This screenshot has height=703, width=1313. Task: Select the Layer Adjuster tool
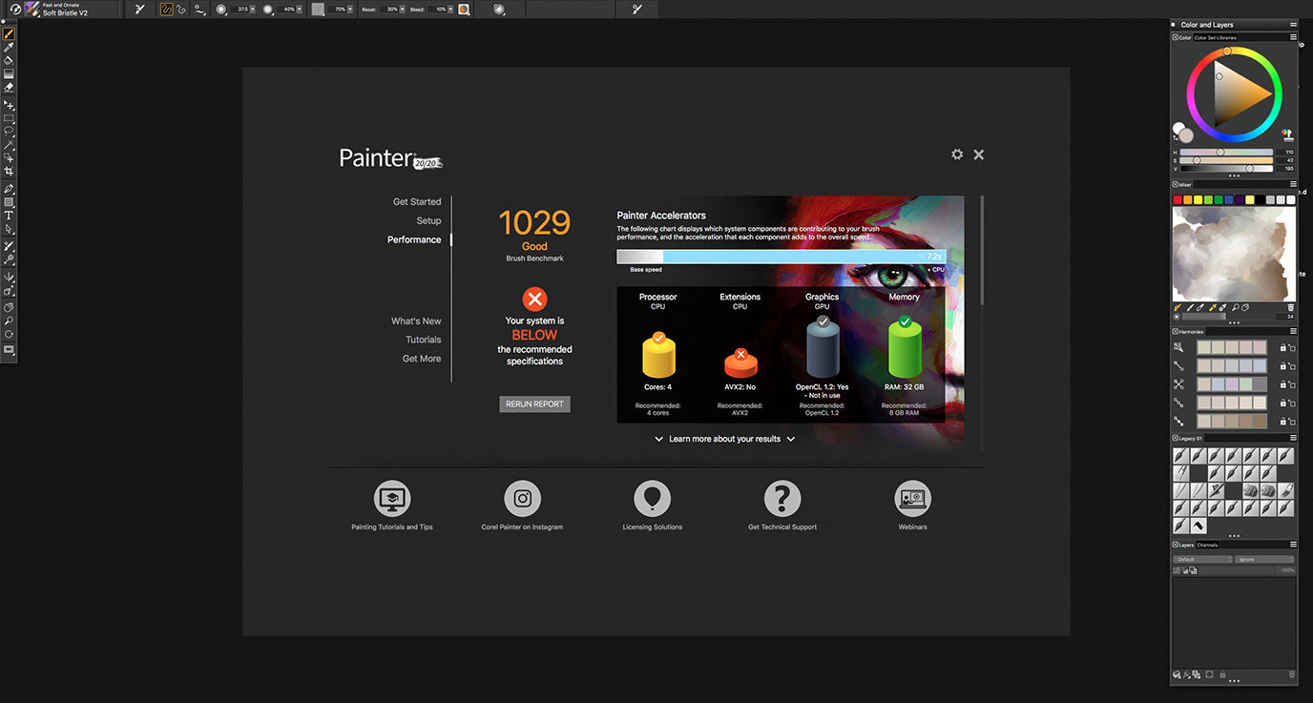[x=9, y=105]
